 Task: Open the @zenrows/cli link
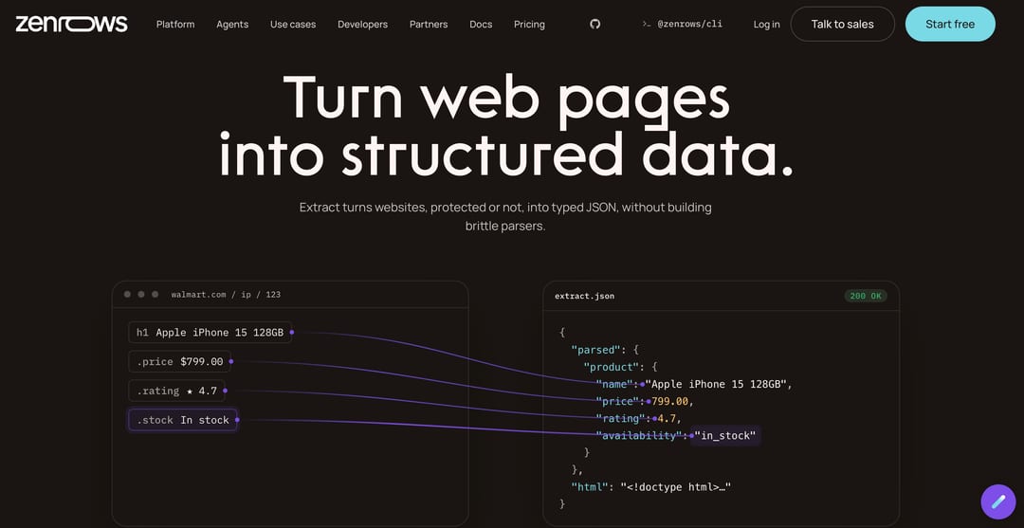[683, 24]
